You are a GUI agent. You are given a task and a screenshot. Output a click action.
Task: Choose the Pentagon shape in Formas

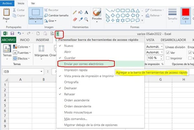118,15
